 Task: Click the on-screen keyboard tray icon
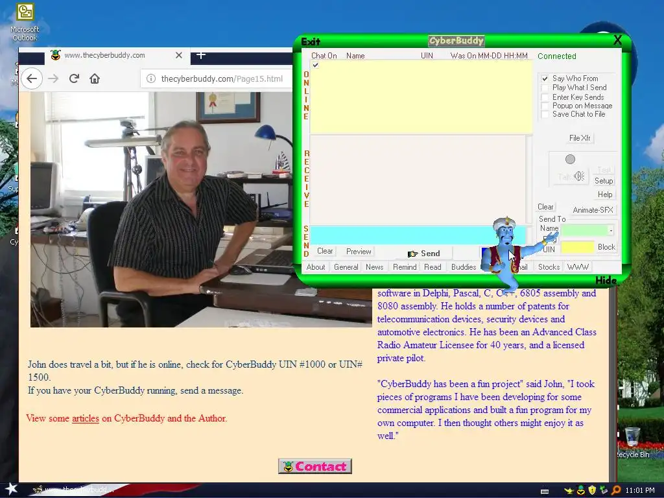(x=545, y=491)
